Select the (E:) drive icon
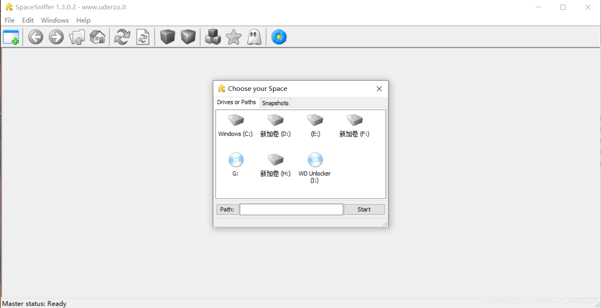This screenshot has width=601, height=308. 315,125
